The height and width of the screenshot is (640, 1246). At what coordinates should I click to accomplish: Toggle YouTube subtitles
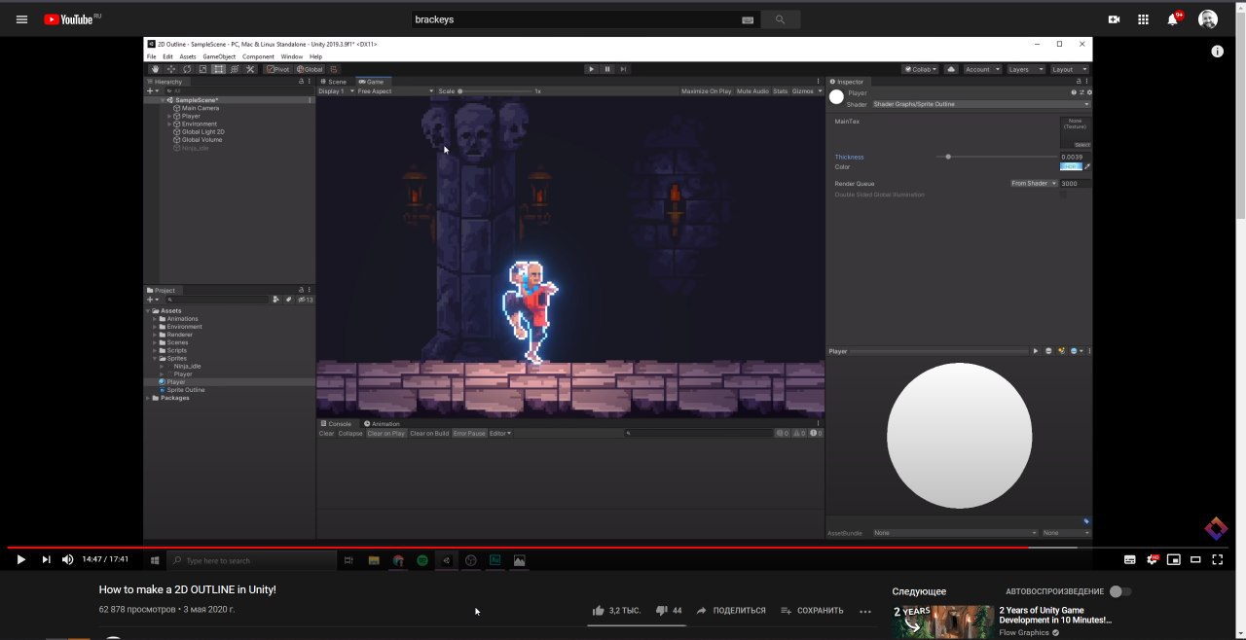[x=1129, y=559]
